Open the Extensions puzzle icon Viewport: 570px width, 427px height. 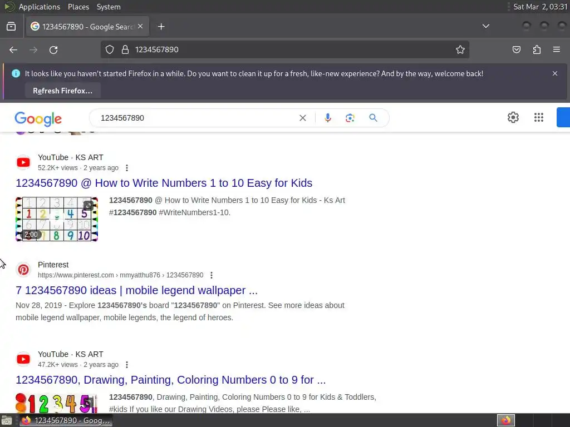click(537, 49)
